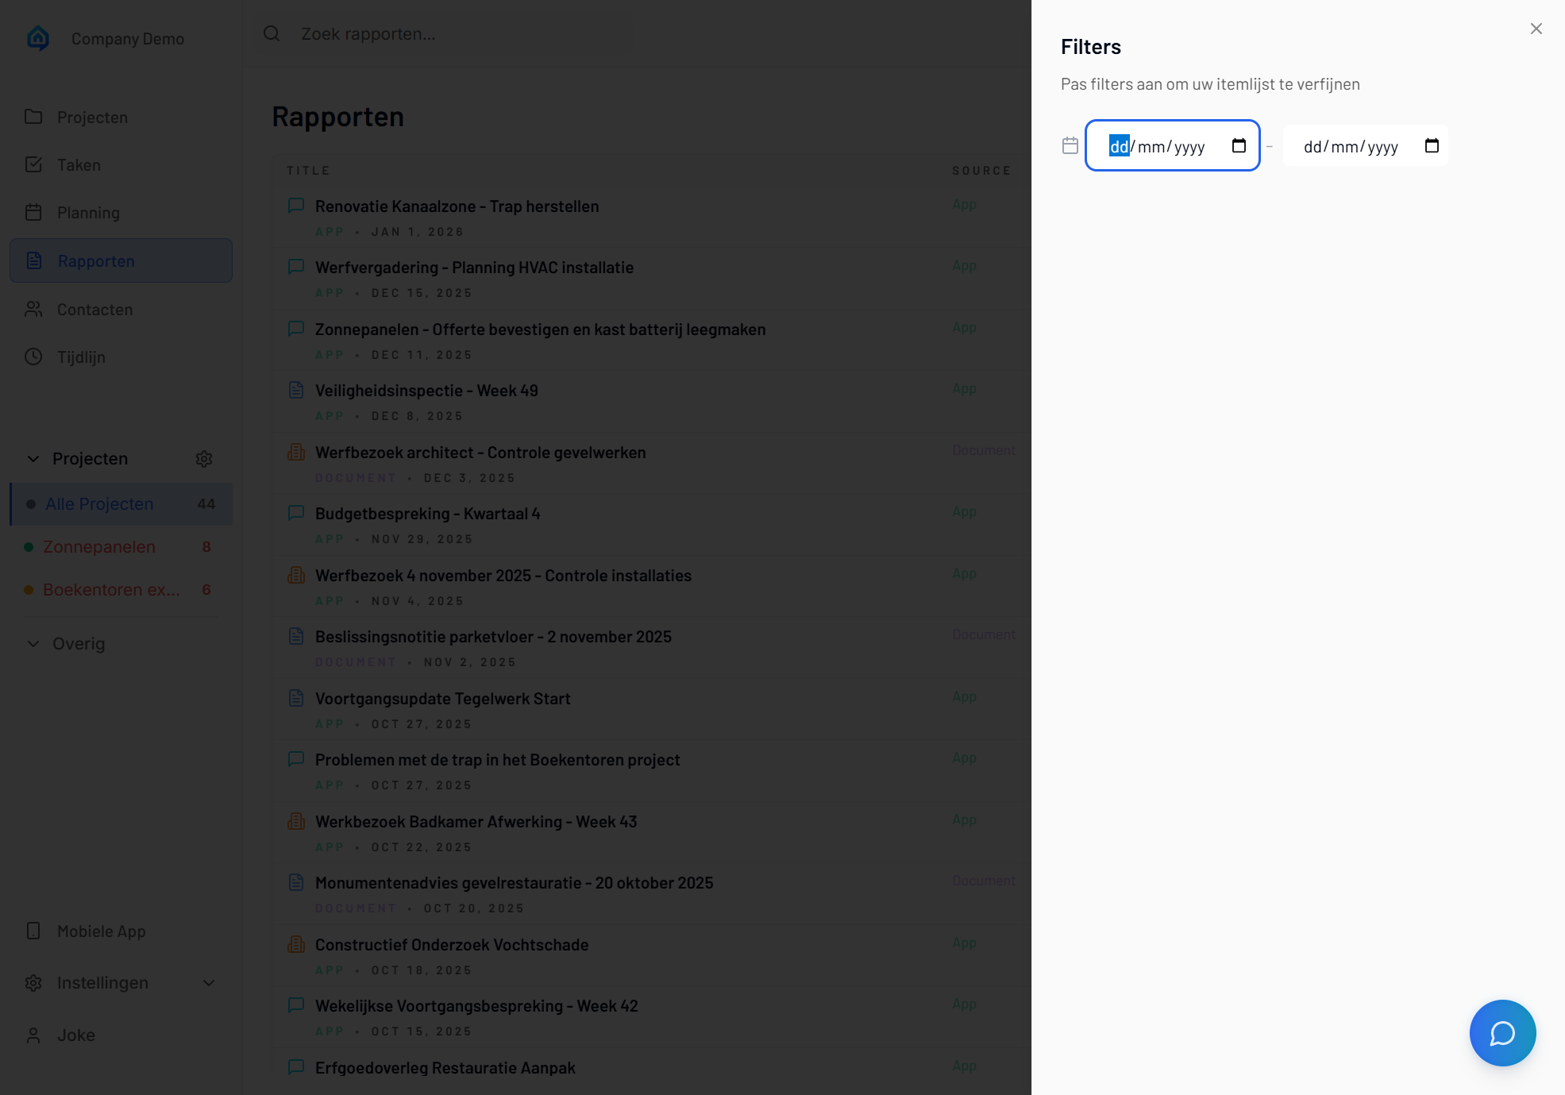This screenshot has height=1095, width=1565.
Task: Open the Mobiele App page
Action: pos(101,931)
